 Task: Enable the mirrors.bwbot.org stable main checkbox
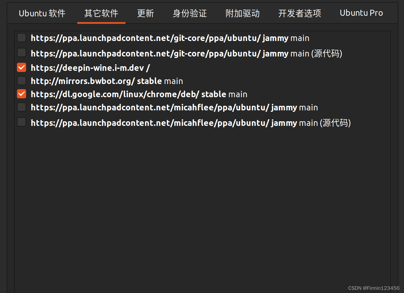click(22, 81)
